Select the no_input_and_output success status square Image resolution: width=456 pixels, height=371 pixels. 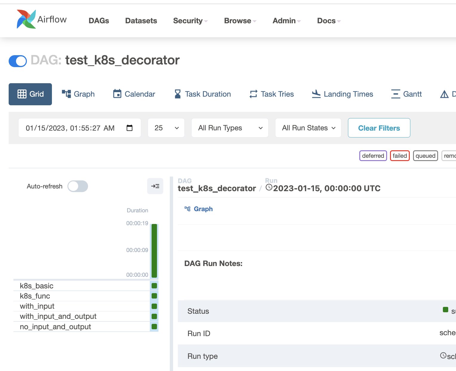[x=154, y=327]
